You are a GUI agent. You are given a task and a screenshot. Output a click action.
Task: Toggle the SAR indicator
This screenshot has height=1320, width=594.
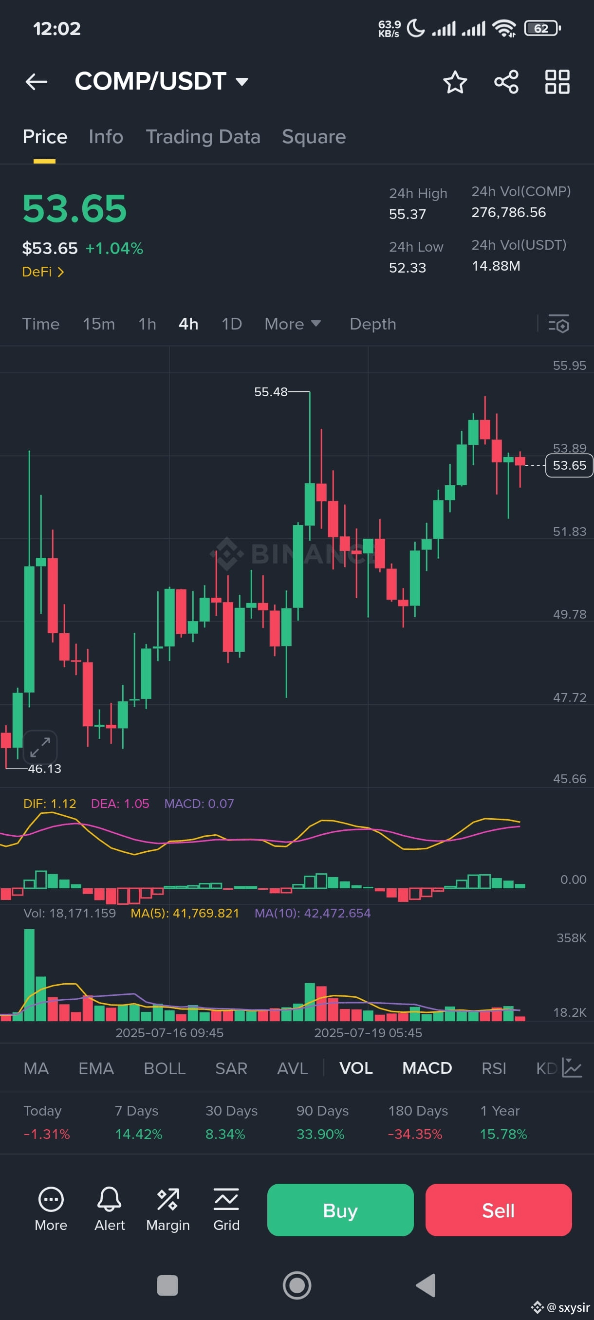click(x=231, y=1068)
